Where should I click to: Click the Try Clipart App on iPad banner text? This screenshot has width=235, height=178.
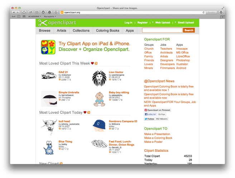(x=95, y=44)
